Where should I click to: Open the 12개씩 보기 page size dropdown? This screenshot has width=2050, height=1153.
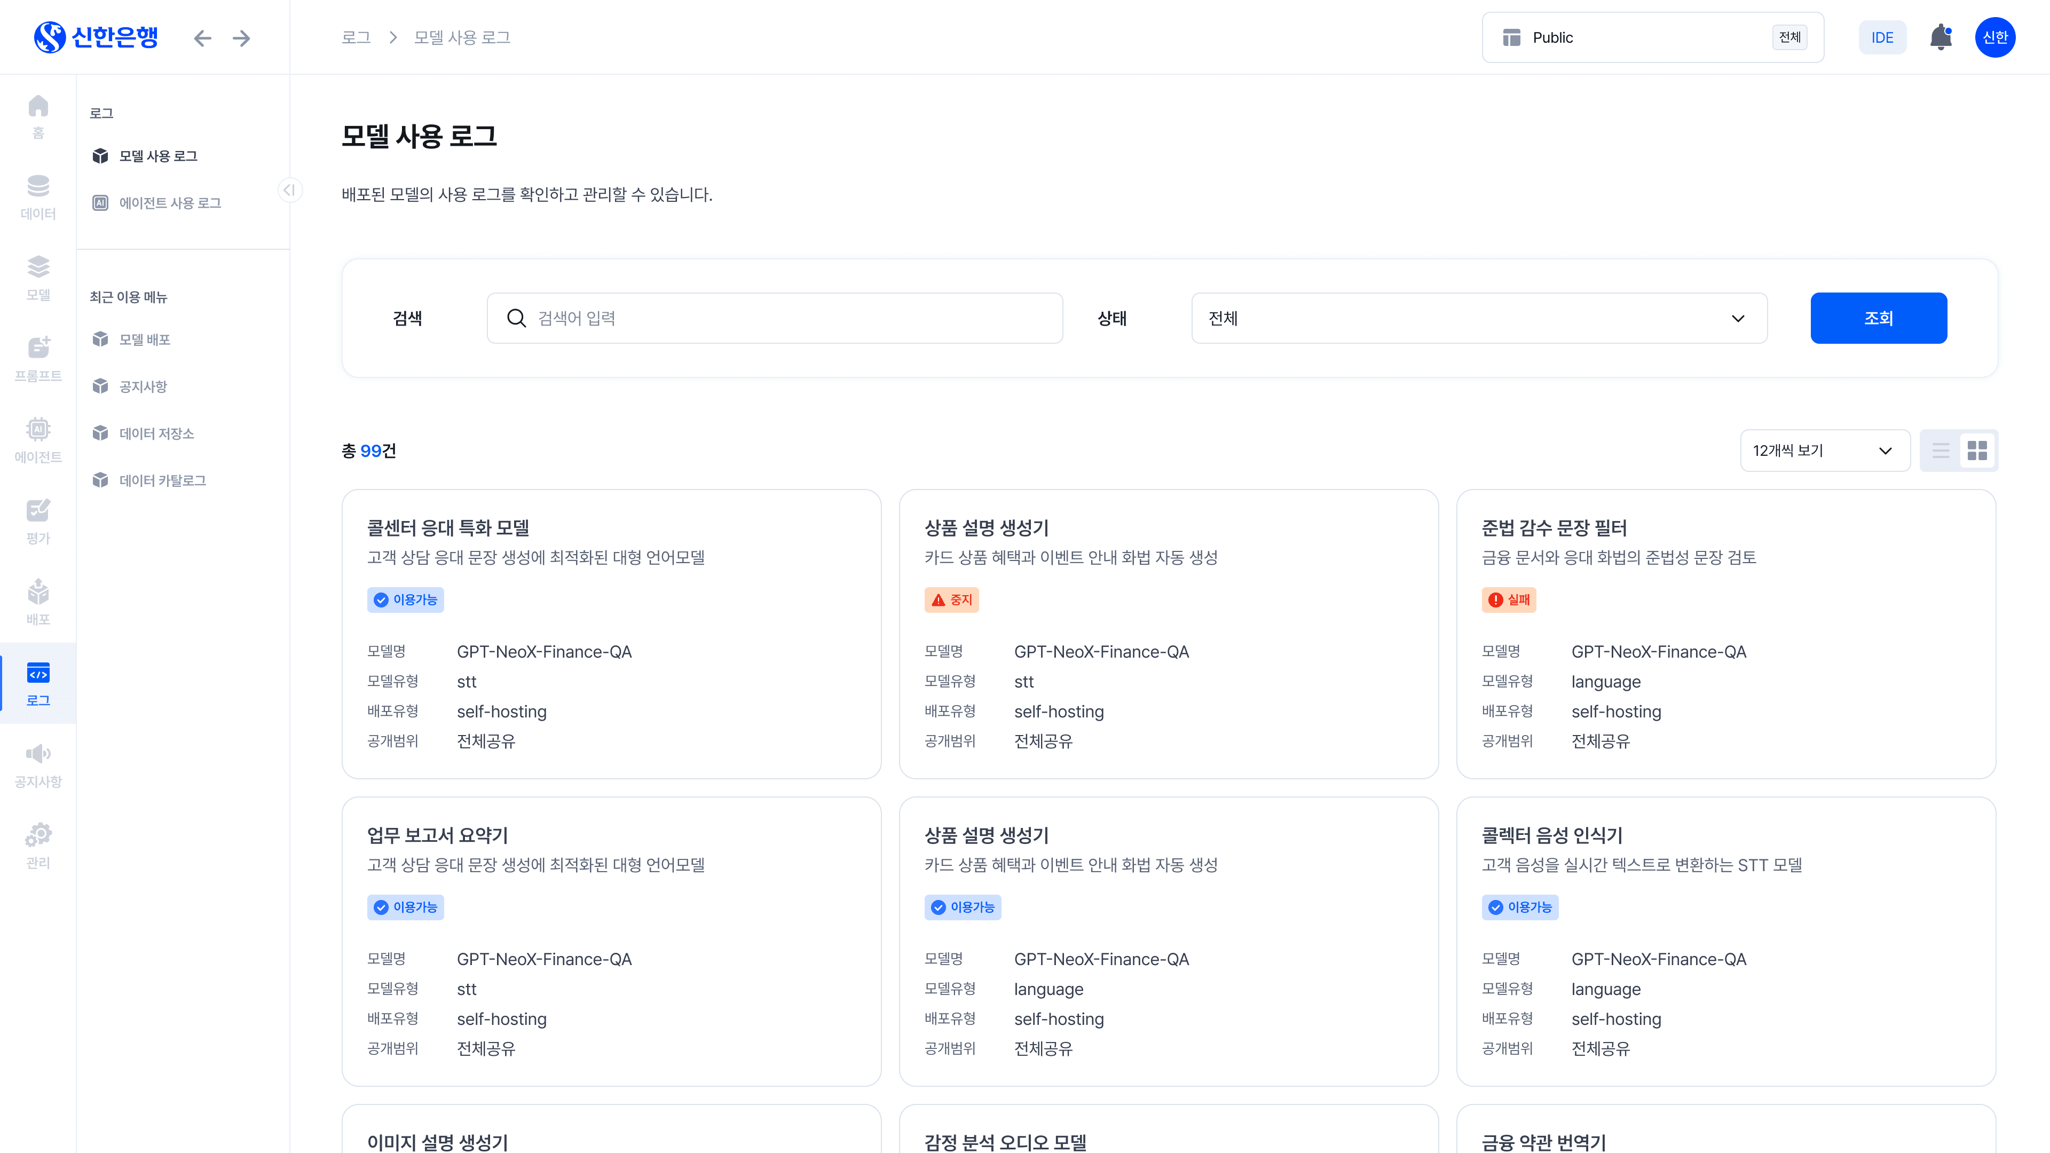1824,451
